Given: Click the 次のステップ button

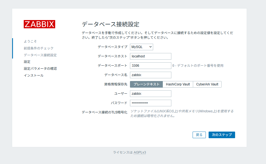Looking at the screenshot, I should (222, 135).
